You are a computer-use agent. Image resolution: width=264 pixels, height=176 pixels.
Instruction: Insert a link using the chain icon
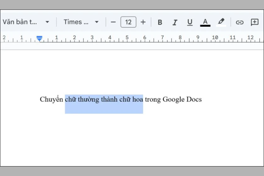tap(240, 22)
